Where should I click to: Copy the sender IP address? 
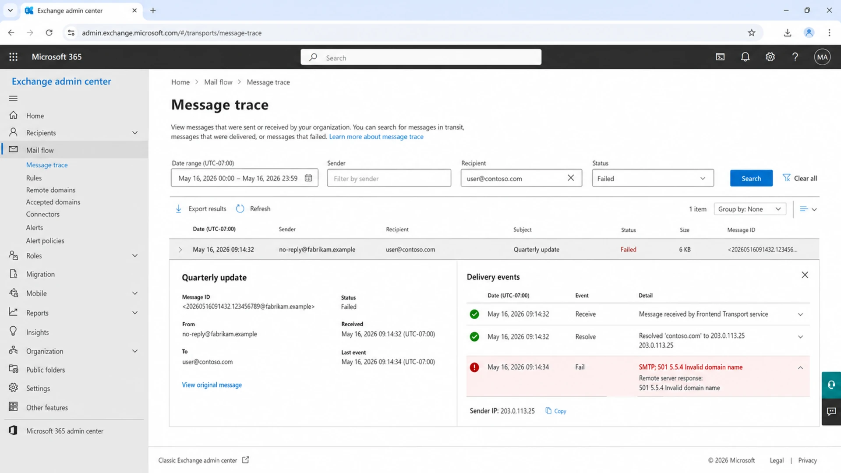[x=556, y=411]
